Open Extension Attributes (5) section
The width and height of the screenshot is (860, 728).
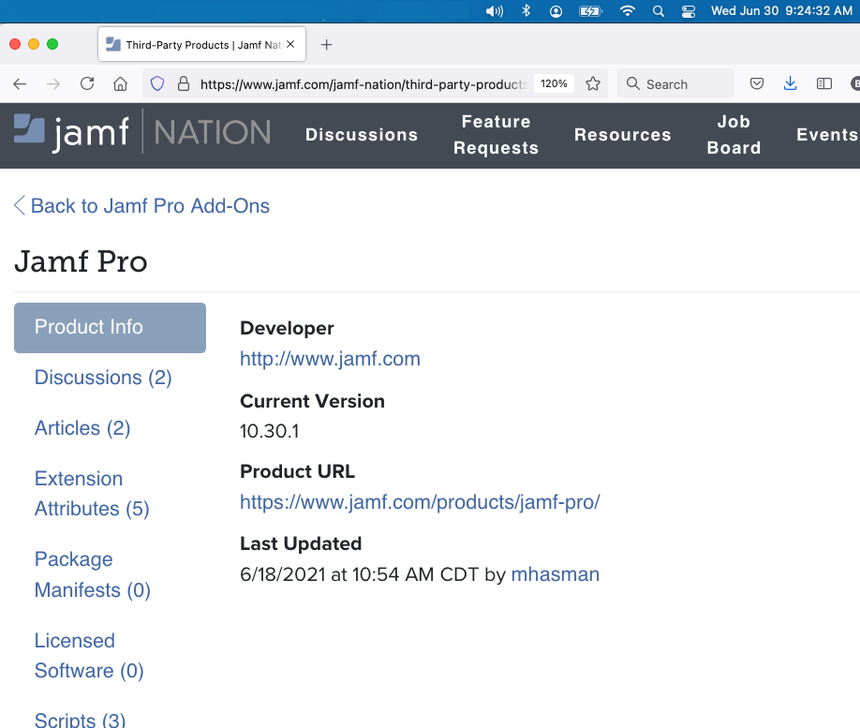tap(92, 494)
